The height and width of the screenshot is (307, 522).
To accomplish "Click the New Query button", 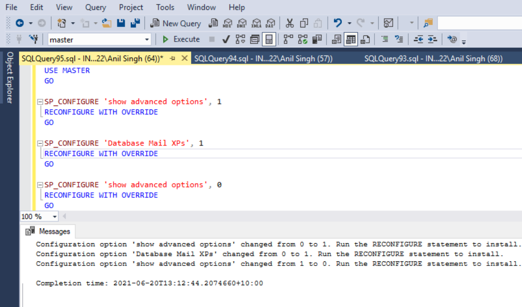I will [x=176, y=23].
